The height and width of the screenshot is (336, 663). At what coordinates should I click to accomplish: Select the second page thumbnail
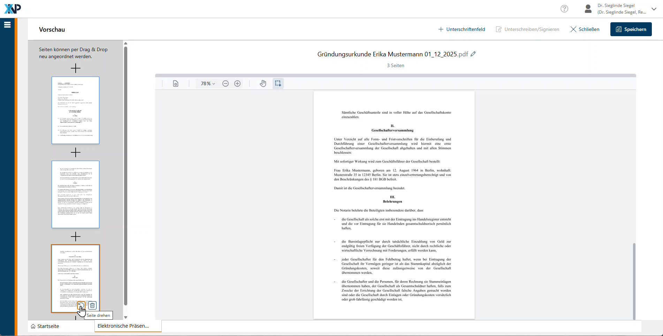point(75,194)
